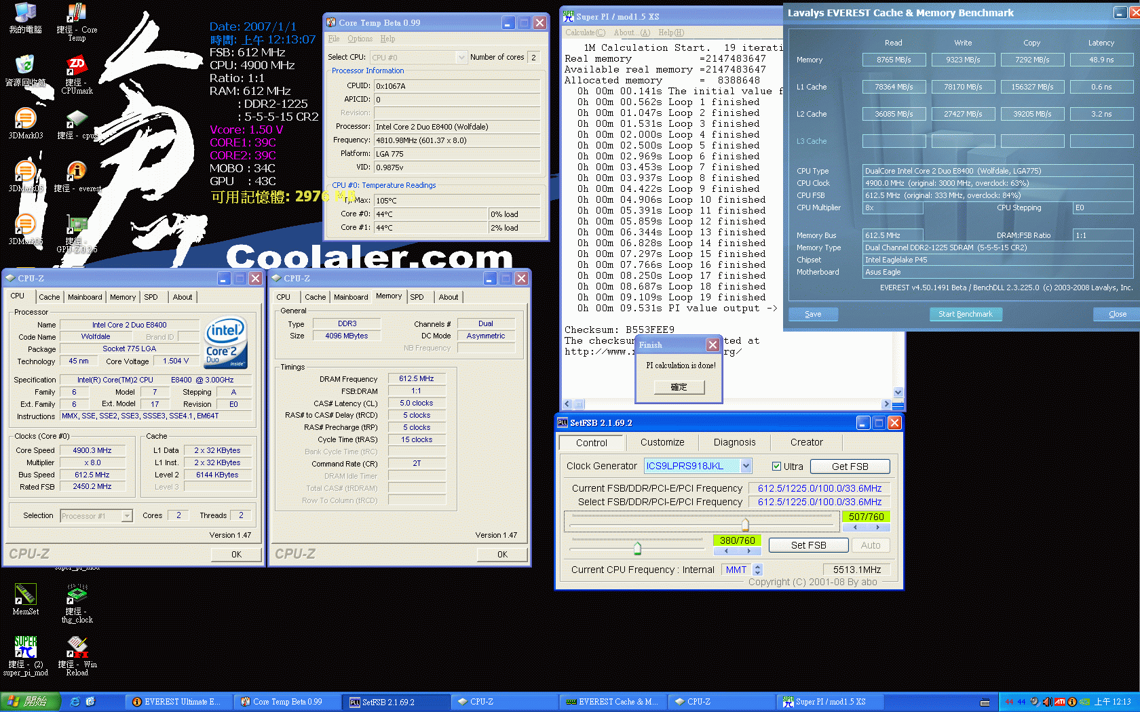
Task: Select the MemSet desktop icon
Action: 25,599
